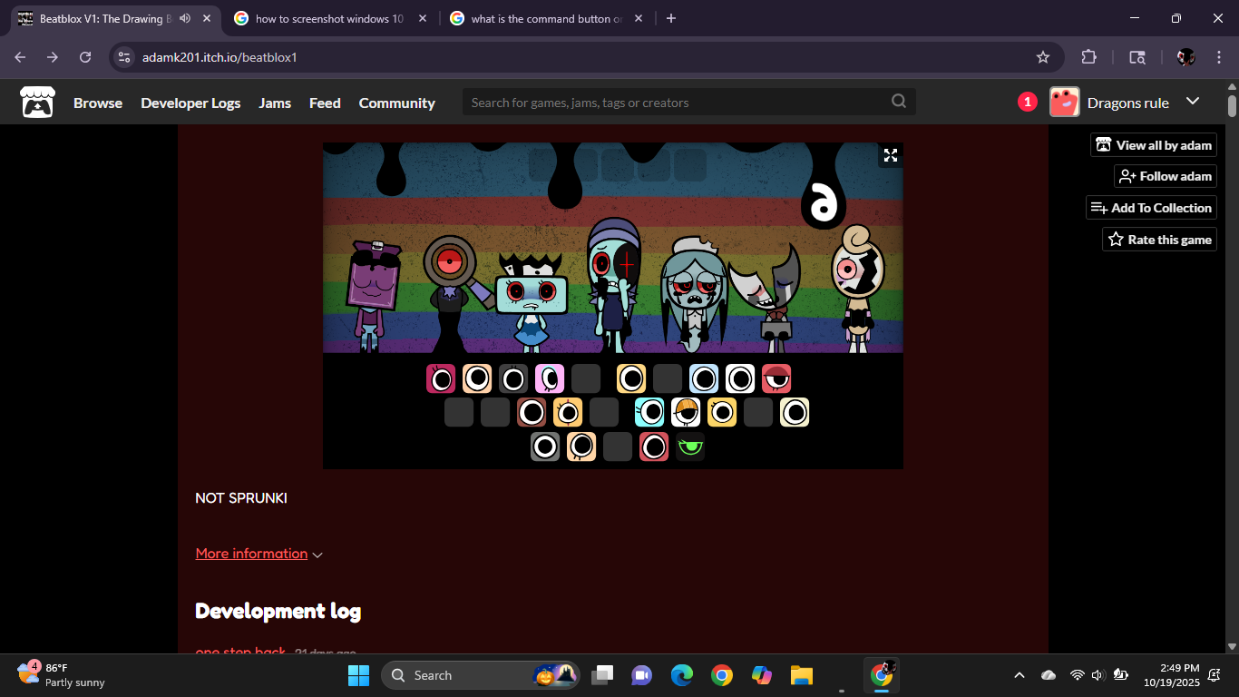Toggle the cracked-mirror-face blonde character
1239x697 pixels.
[857, 289]
